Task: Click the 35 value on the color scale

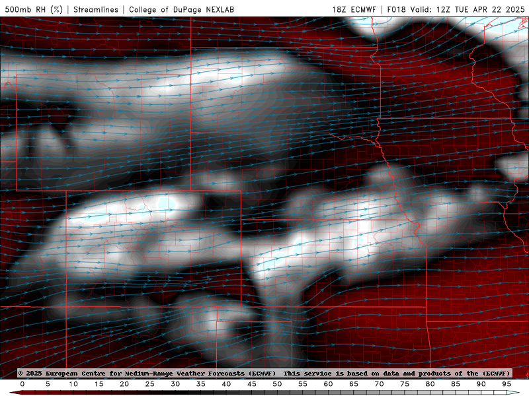Action: (x=201, y=384)
